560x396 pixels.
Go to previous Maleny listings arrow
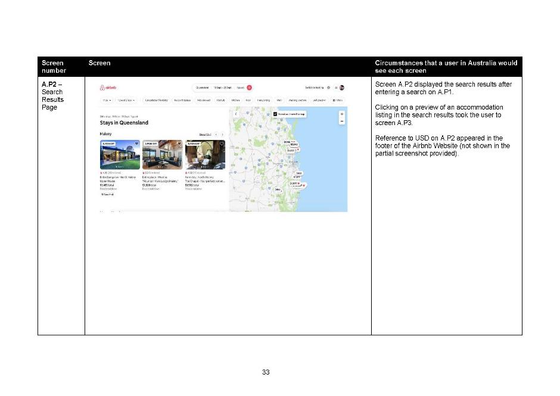click(216, 135)
